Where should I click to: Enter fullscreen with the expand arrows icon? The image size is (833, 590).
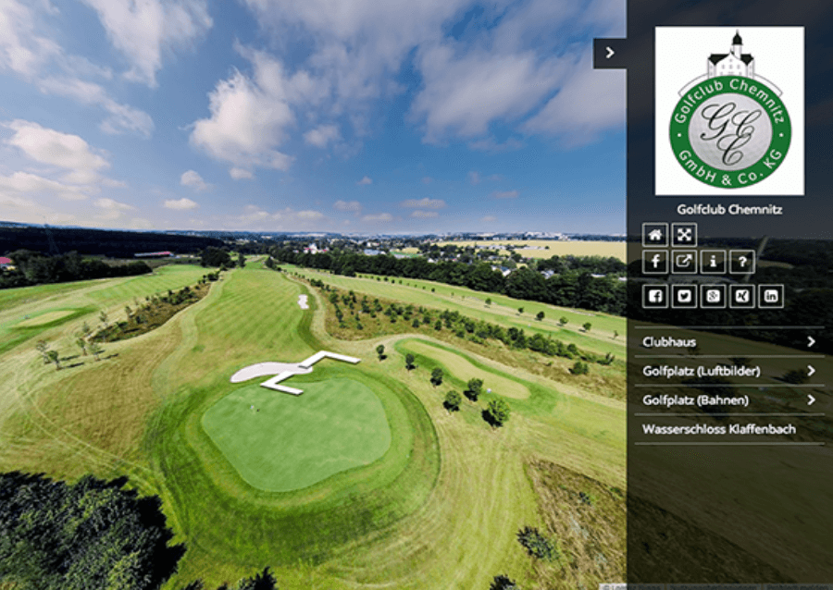[x=684, y=235]
